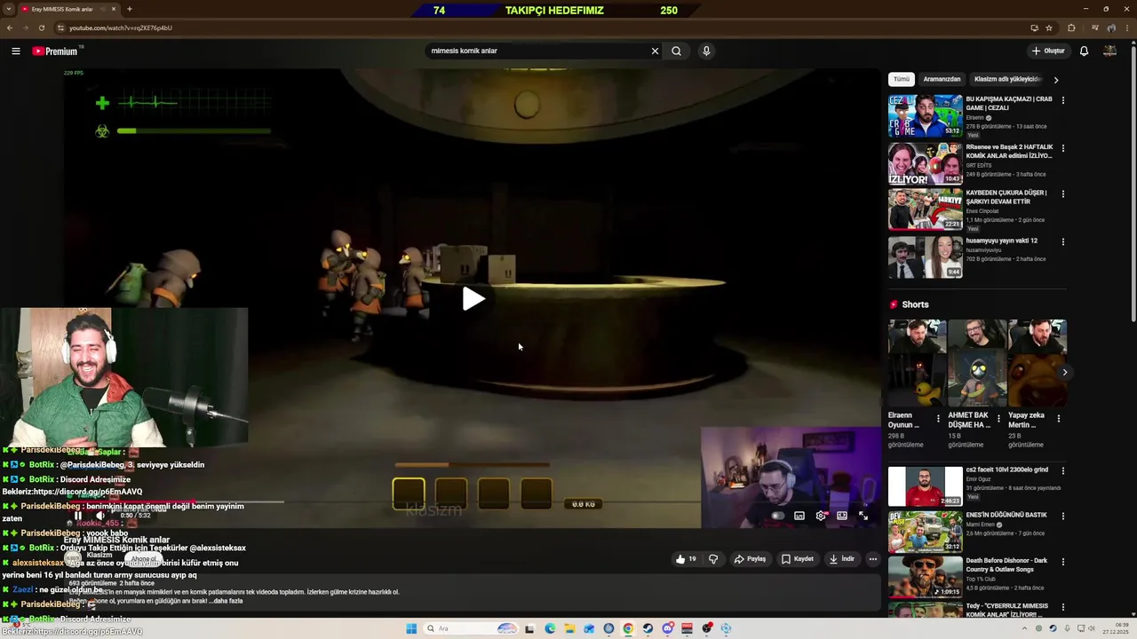
Task: Open the 'BU KAPIŞMA KAÇMAZ! CRAB GAME' video thumbnail
Action: click(926, 115)
